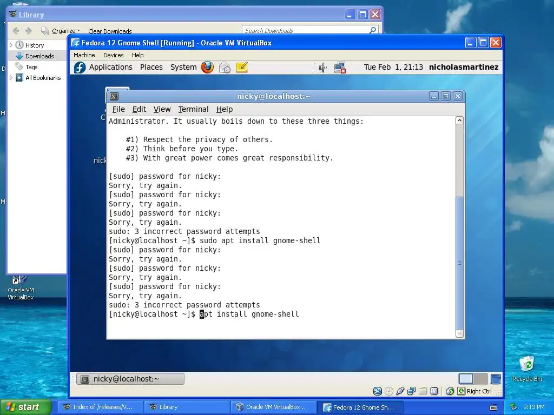This screenshot has height=415, width=554.
Task: Switch to Index of /releases taskbar button
Action: point(100,407)
